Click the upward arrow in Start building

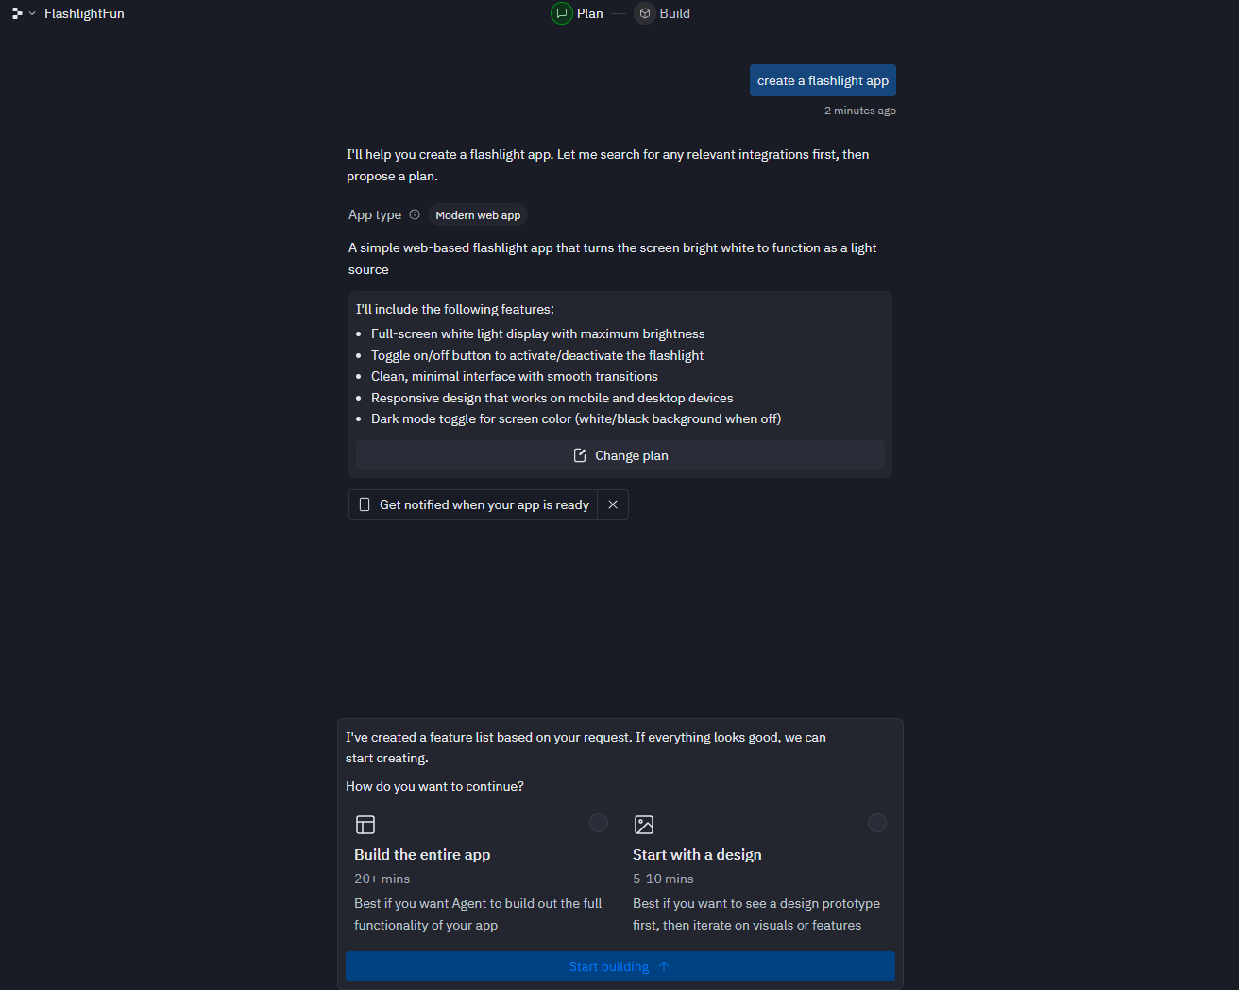663,966
